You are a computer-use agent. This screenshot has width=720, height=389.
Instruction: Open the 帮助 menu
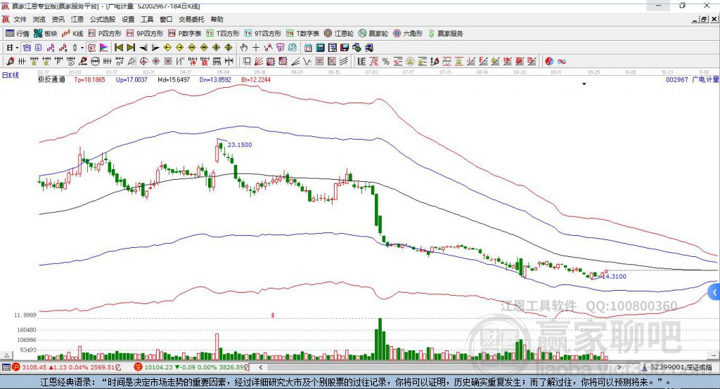(x=217, y=19)
